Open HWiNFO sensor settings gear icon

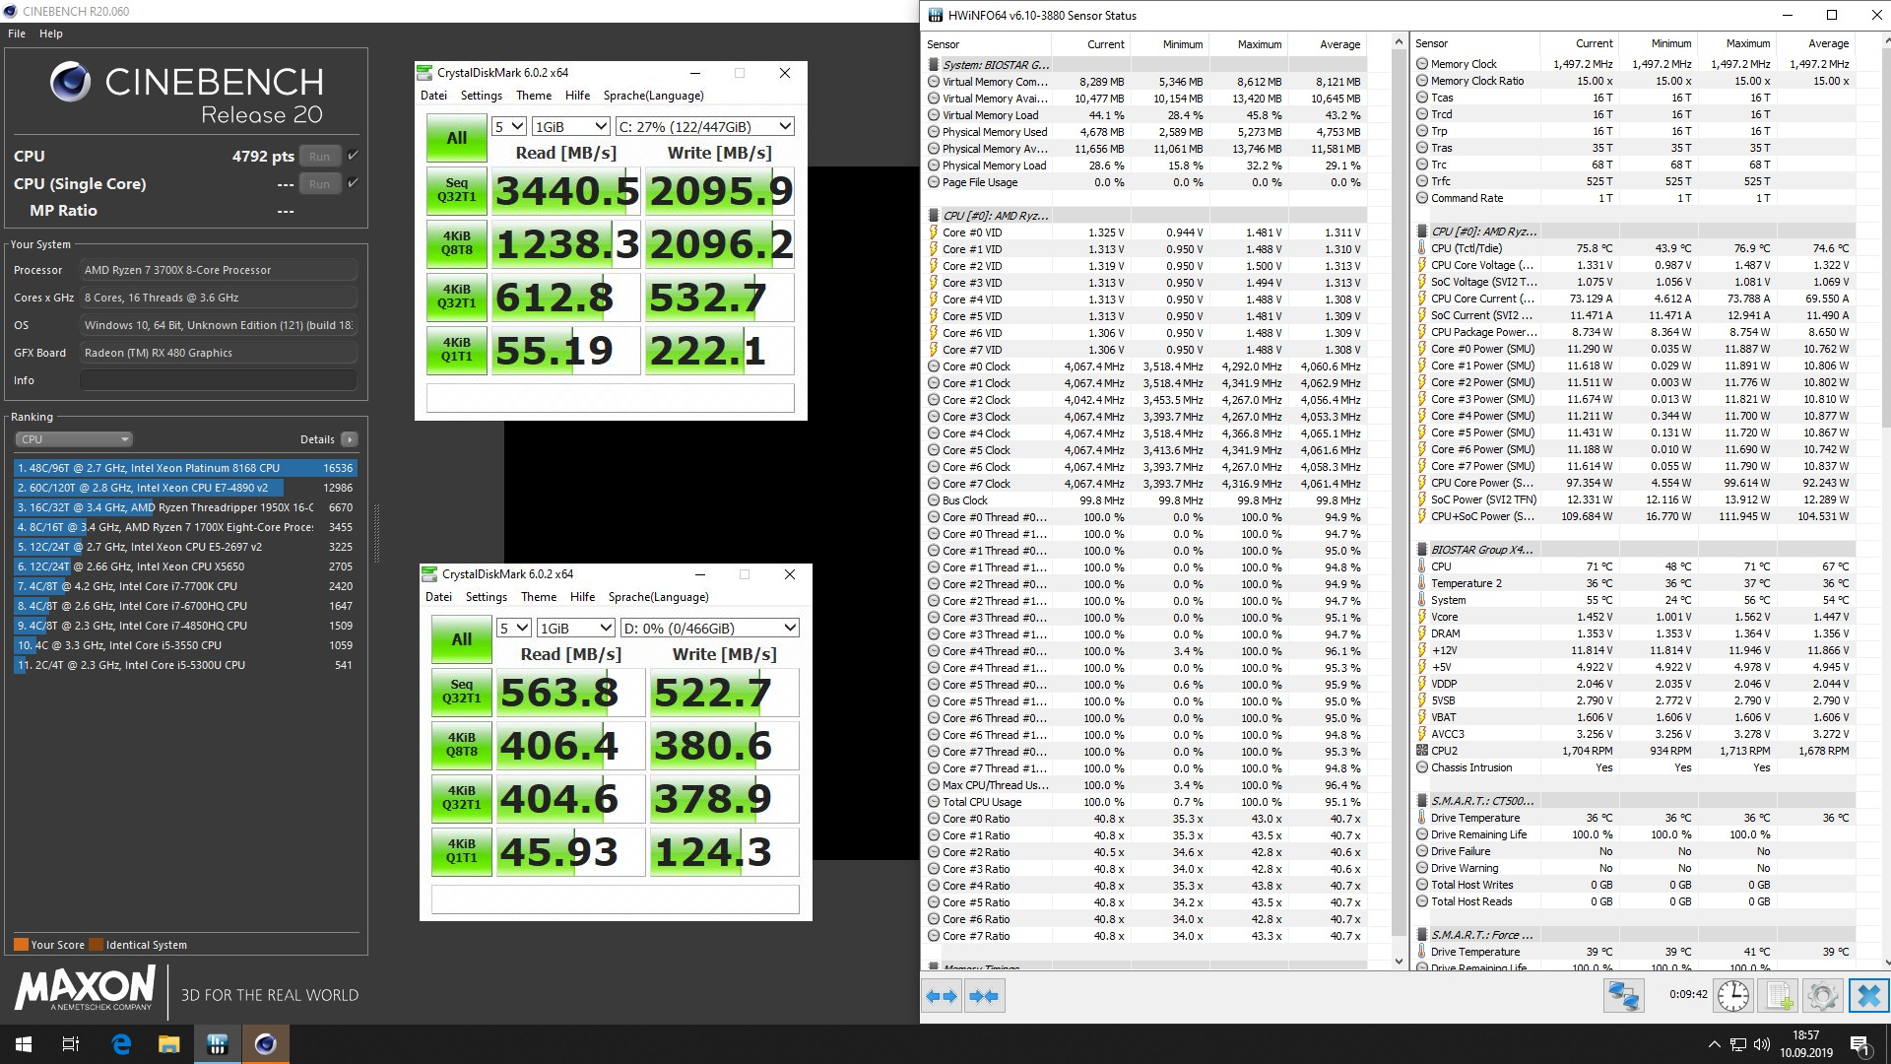pyautogui.click(x=1822, y=996)
